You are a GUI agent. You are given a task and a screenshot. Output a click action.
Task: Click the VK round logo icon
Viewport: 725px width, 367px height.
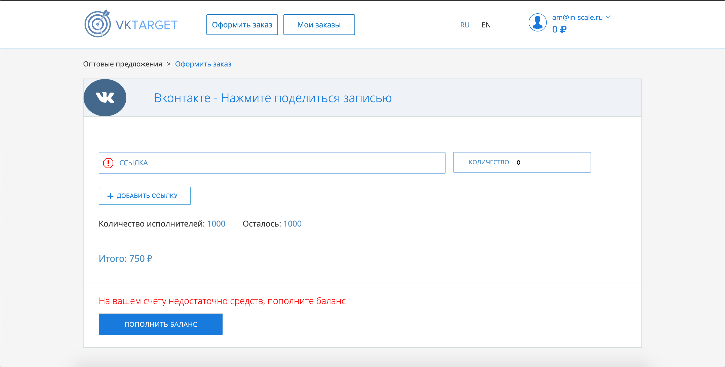[105, 97]
